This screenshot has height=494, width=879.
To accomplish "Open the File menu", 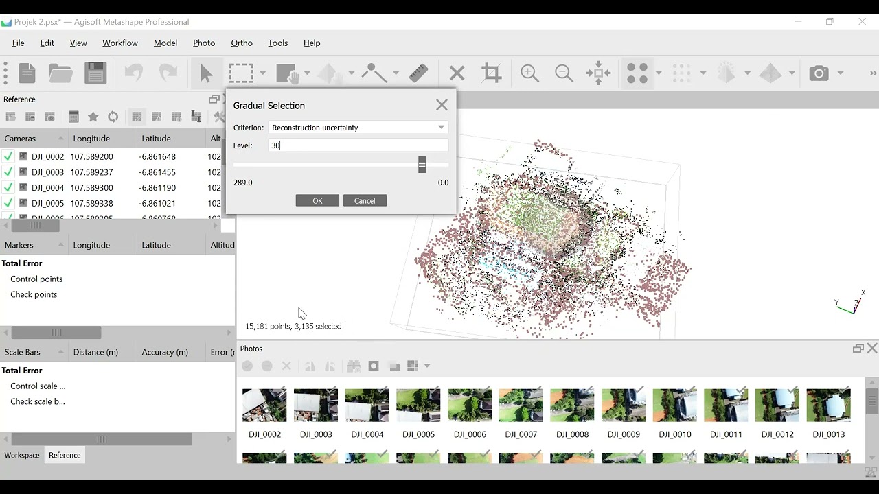I will 19,43.
